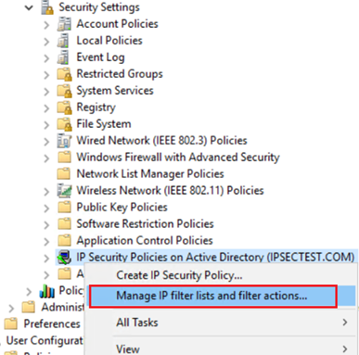Select the Restricted Groups label

pyautogui.click(x=120, y=74)
